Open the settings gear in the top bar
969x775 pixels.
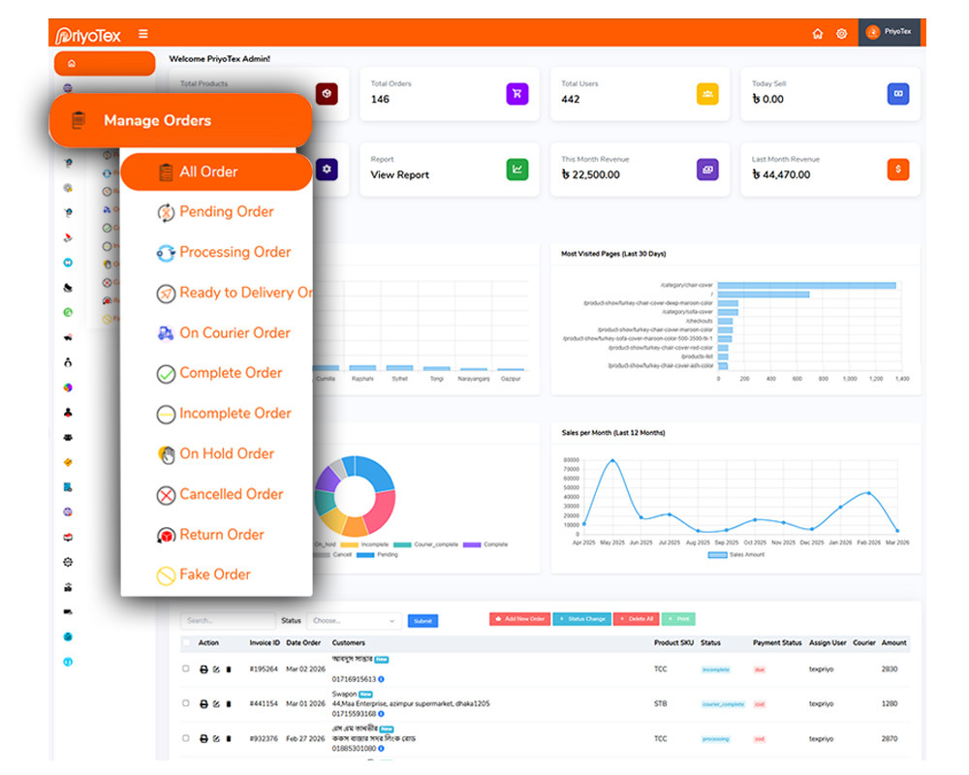842,32
